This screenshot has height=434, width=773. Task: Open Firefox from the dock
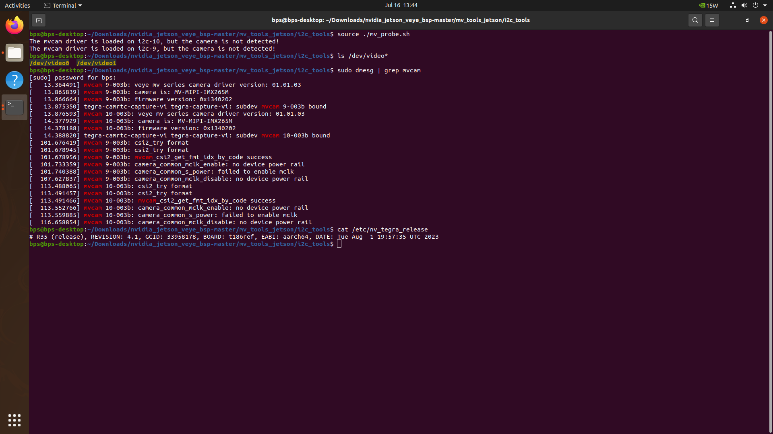[x=14, y=25]
